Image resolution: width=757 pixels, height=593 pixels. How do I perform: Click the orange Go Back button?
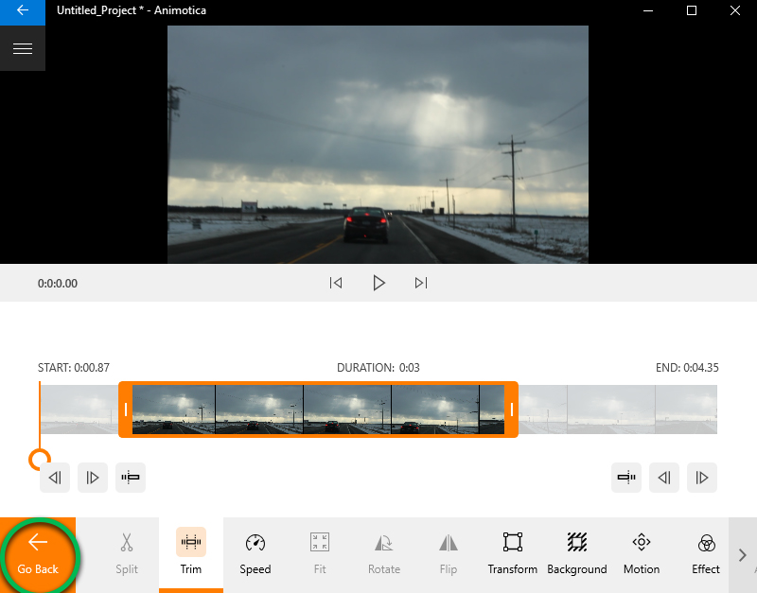pyautogui.click(x=38, y=555)
